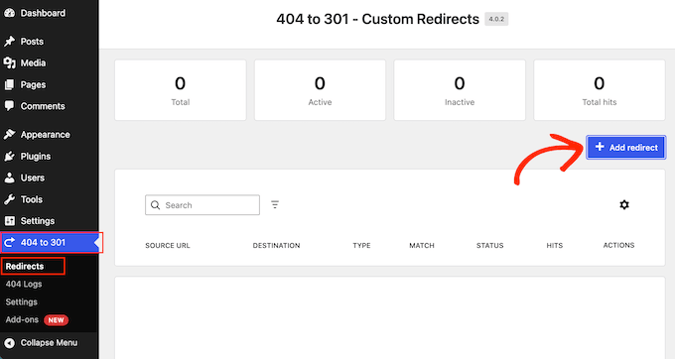Click the Pages document icon
675x359 pixels.
coord(9,84)
